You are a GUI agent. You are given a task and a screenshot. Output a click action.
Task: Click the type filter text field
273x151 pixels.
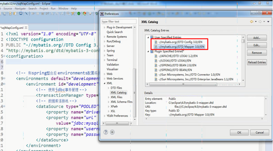[119, 21]
